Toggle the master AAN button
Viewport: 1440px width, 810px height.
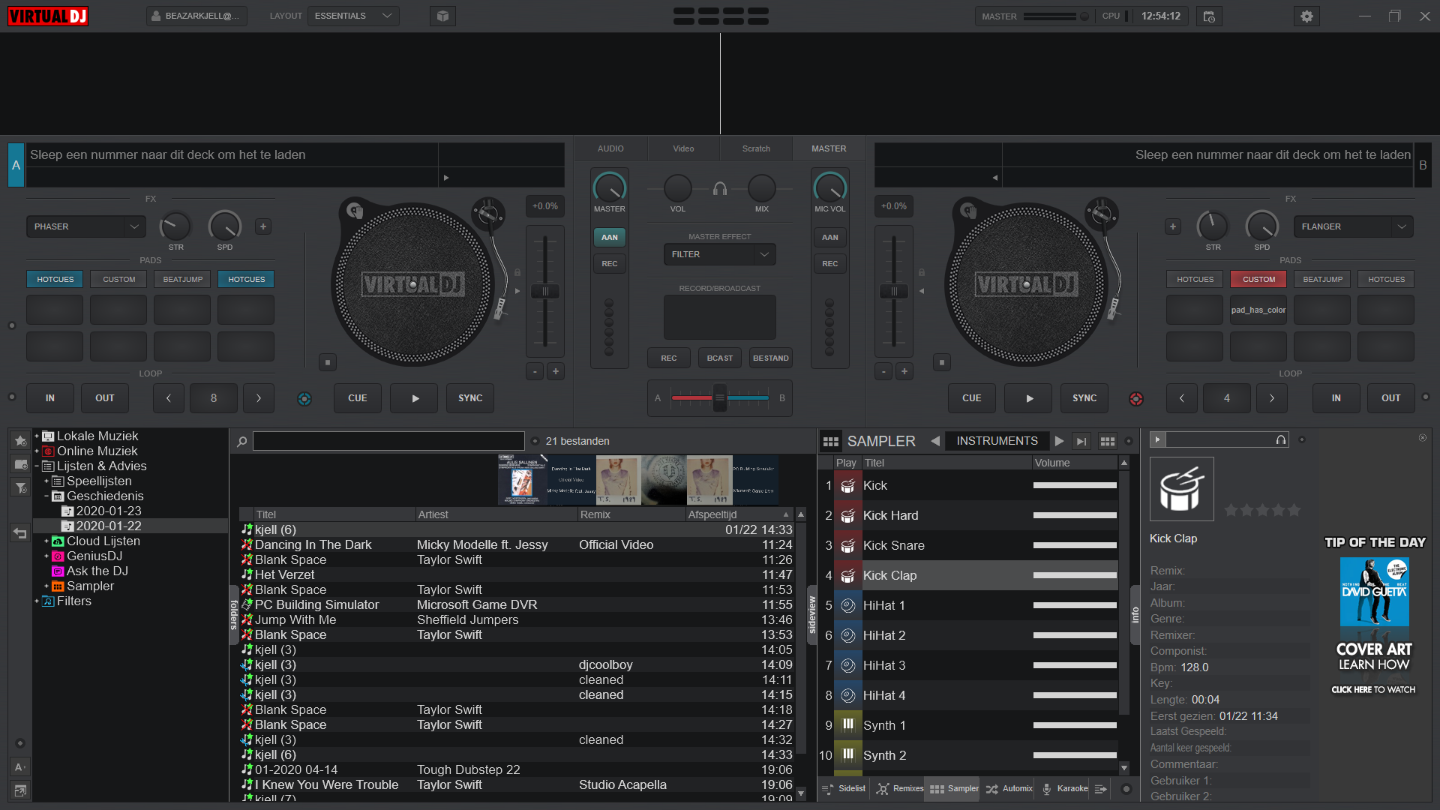pos(609,237)
